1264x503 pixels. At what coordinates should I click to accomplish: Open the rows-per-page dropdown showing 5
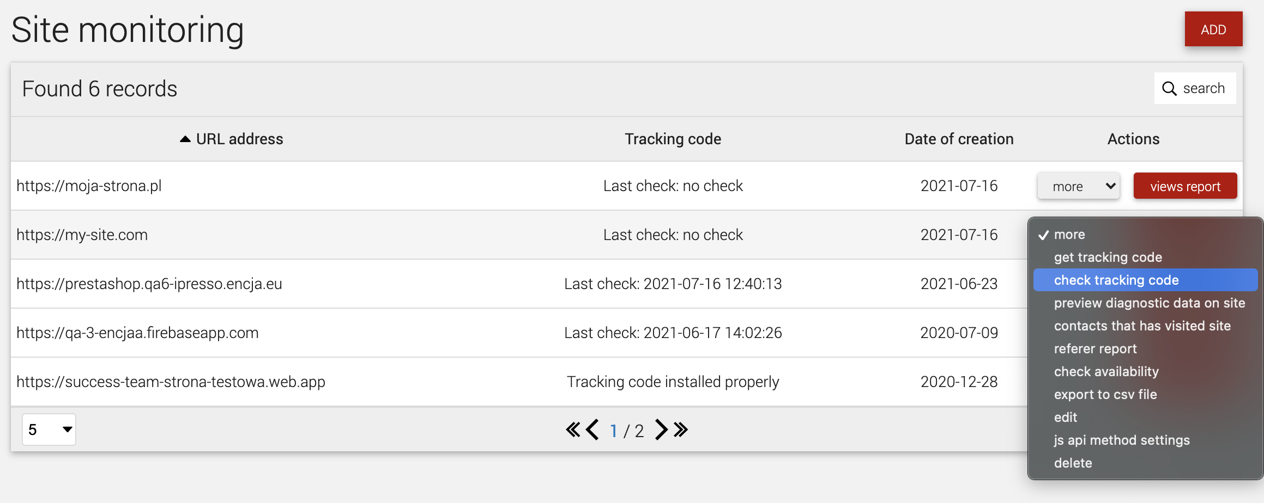tap(49, 430)
